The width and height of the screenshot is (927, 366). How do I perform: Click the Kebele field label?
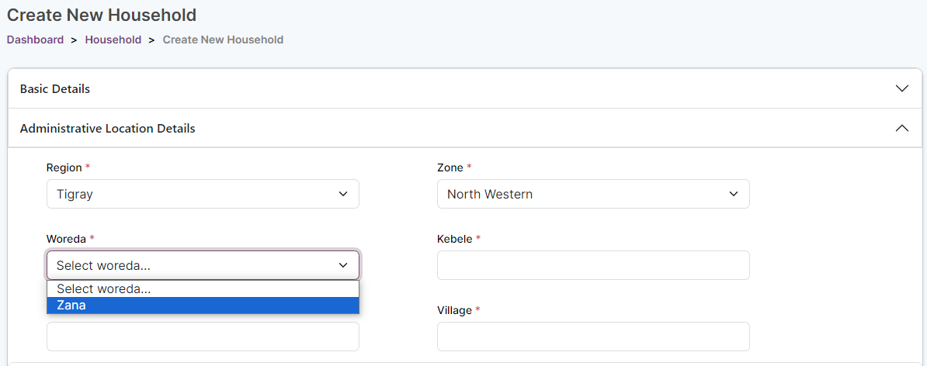pyautogui.click(x=455, y=239)
